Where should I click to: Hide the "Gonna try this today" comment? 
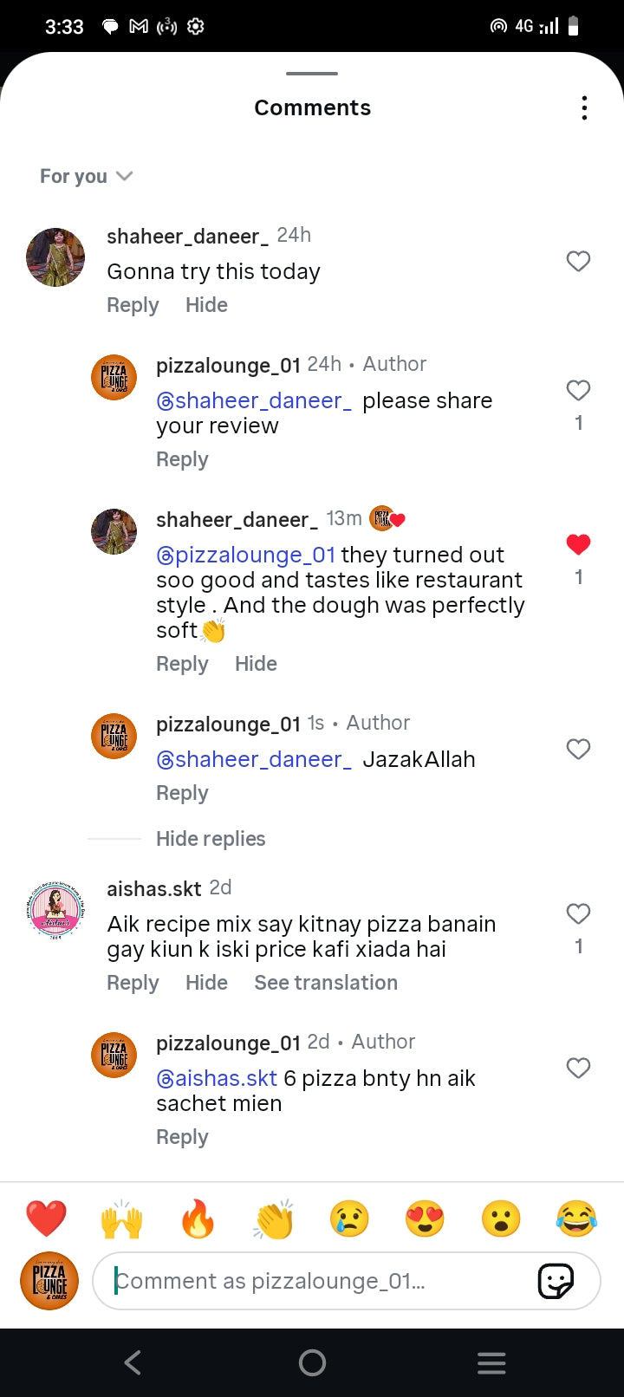206,305
